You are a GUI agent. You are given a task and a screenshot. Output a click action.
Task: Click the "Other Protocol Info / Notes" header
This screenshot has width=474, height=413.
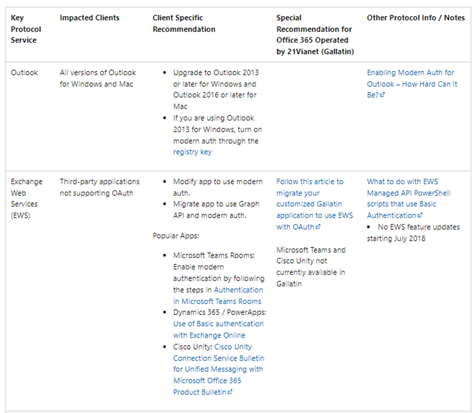coord(416,18)
